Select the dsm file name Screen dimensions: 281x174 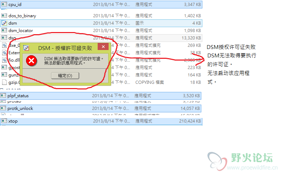pyautogui.click(x=13, y=23)
